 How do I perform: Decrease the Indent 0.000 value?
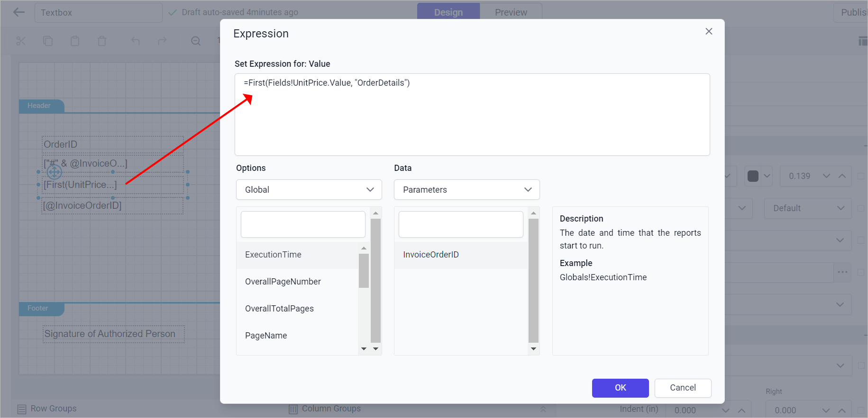726,410
